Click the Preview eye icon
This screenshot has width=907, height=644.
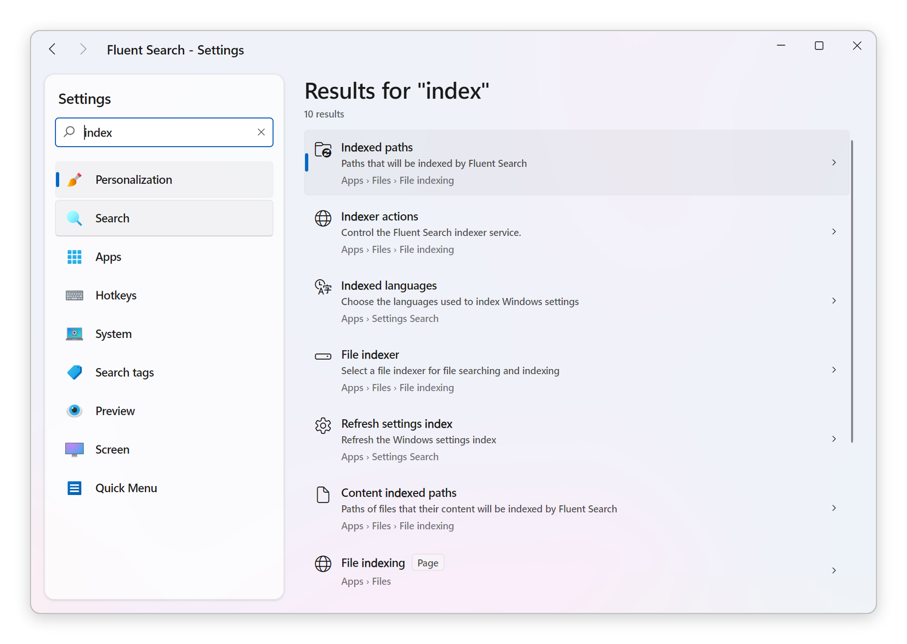(74, 411)
